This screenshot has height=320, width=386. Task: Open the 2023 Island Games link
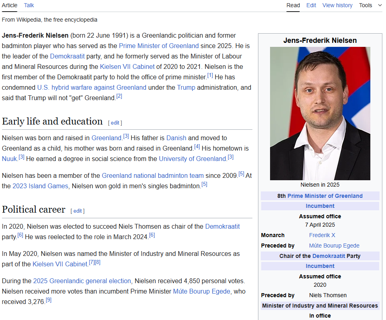point(41,186)
